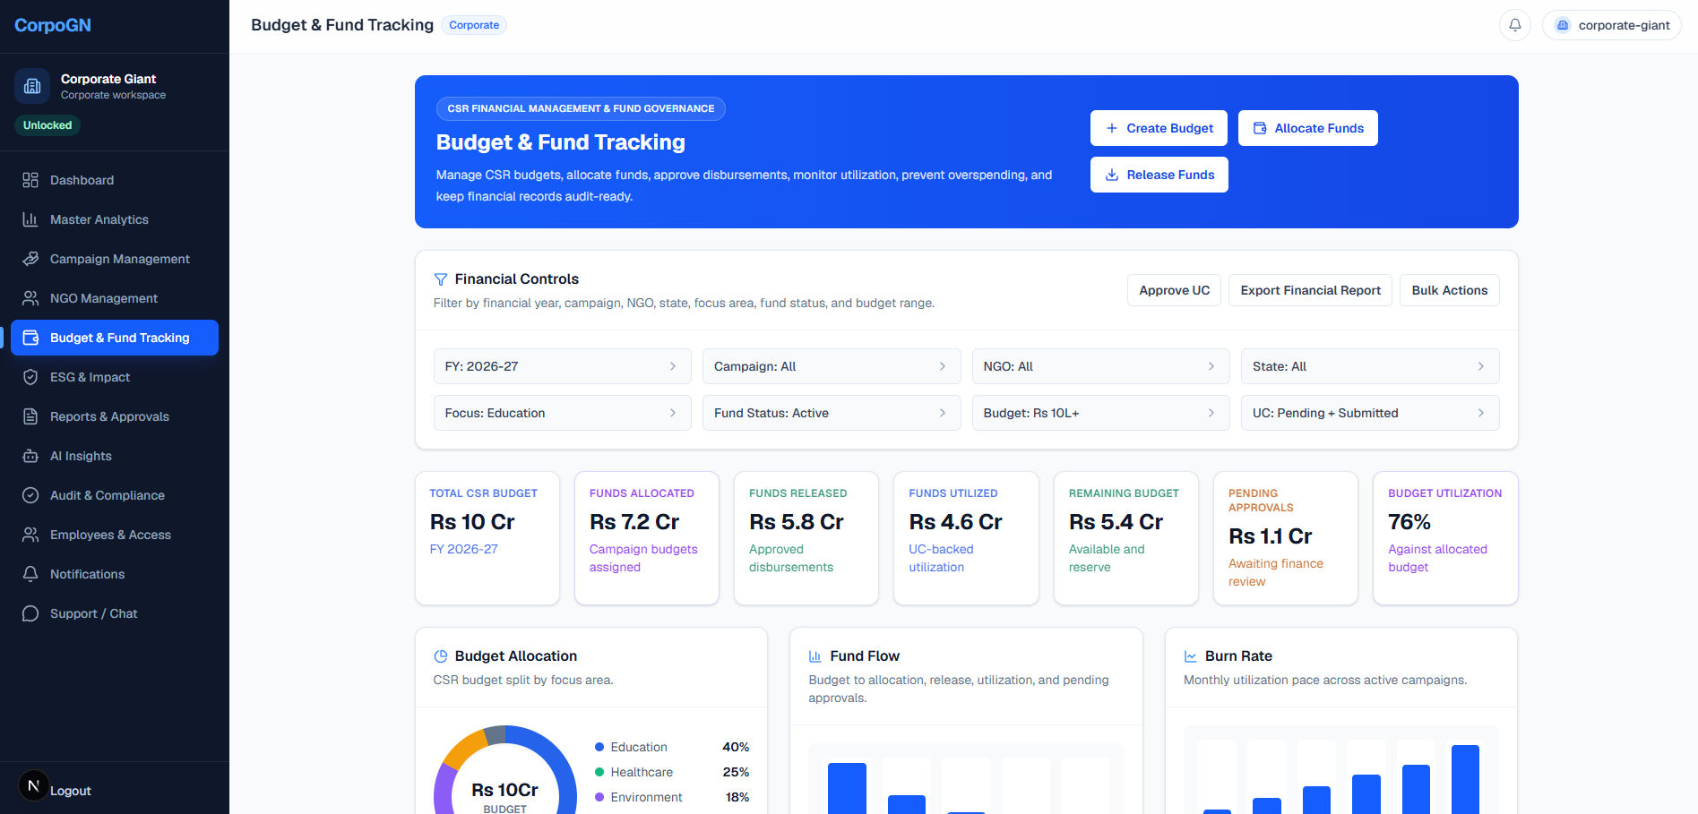Click the Corporate Giant building icon

pyautogui.click(x=32, y=86)
